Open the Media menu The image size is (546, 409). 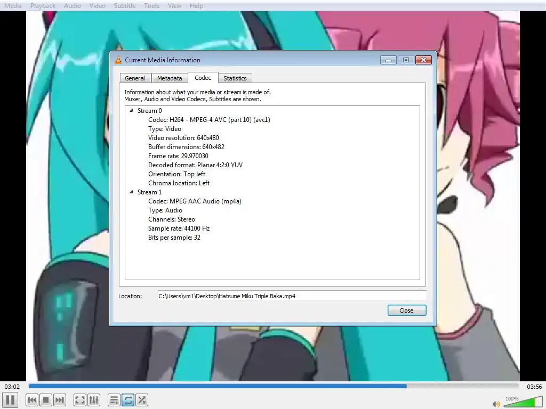(x=13, y=5)
